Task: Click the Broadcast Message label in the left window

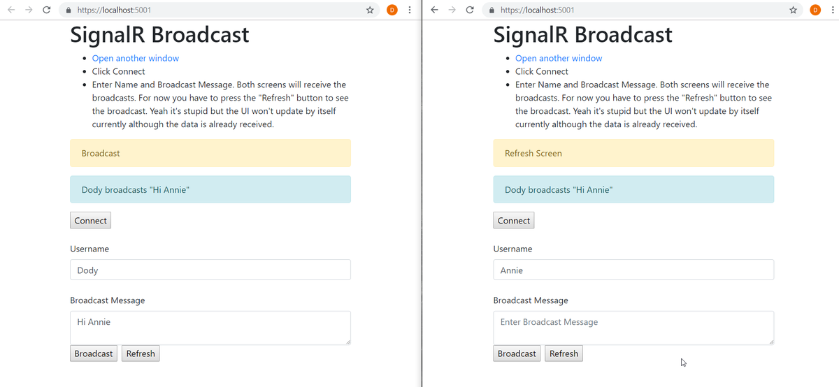Action: [108, 300]
